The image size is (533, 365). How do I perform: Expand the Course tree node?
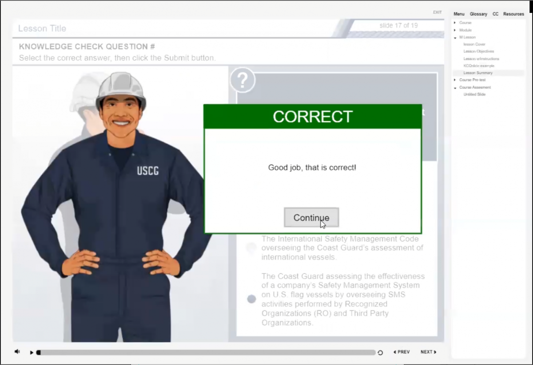pos(455,23)
